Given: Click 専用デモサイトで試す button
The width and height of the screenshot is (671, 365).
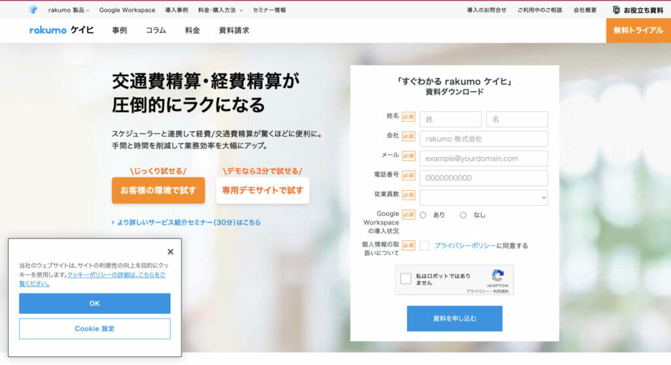Looking at the screenshot, I should pos(263,191).
